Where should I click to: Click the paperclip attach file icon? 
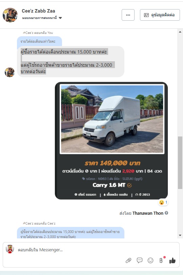(x=128, y=260)
